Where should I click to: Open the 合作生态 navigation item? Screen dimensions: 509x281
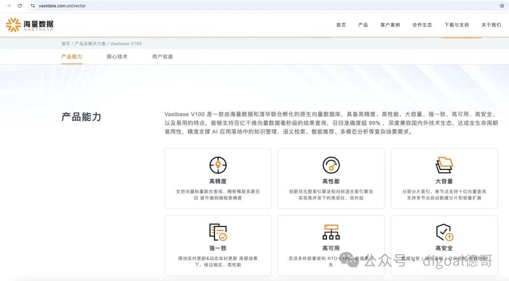point(422,25)
